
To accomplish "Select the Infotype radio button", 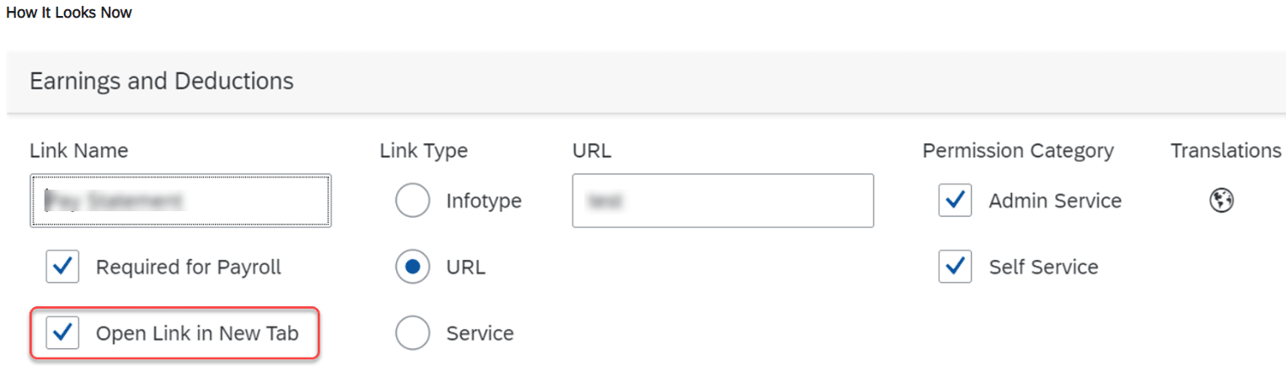I will coord(413,200).
